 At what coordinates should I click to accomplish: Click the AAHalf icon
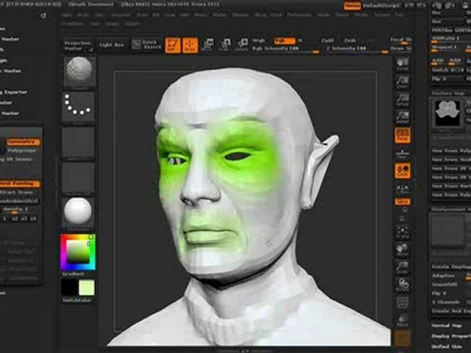coord(402,117)
